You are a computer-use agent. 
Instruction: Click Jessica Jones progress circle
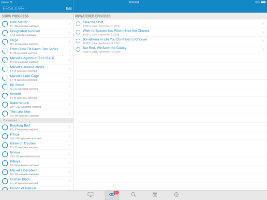5,69
